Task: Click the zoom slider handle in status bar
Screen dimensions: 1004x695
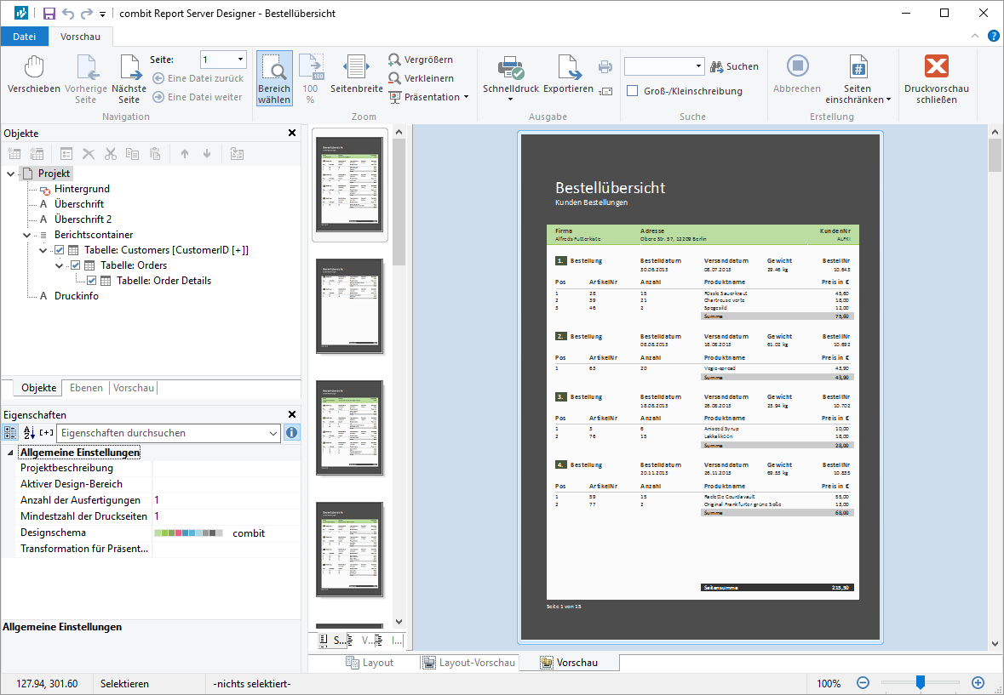Action: pyautogui.click(x=920, y=682)
